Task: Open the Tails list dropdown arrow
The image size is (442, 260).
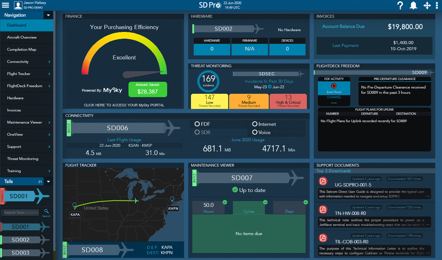Action: click(x=48, y=181)
